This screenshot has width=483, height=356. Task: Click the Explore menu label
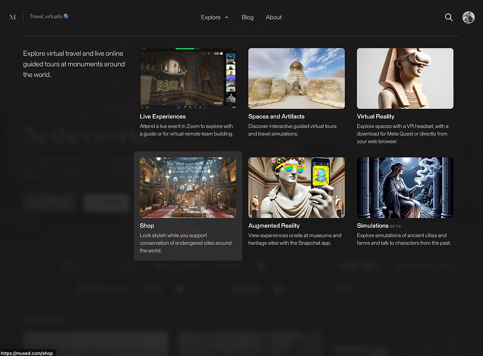coord(211,17)
